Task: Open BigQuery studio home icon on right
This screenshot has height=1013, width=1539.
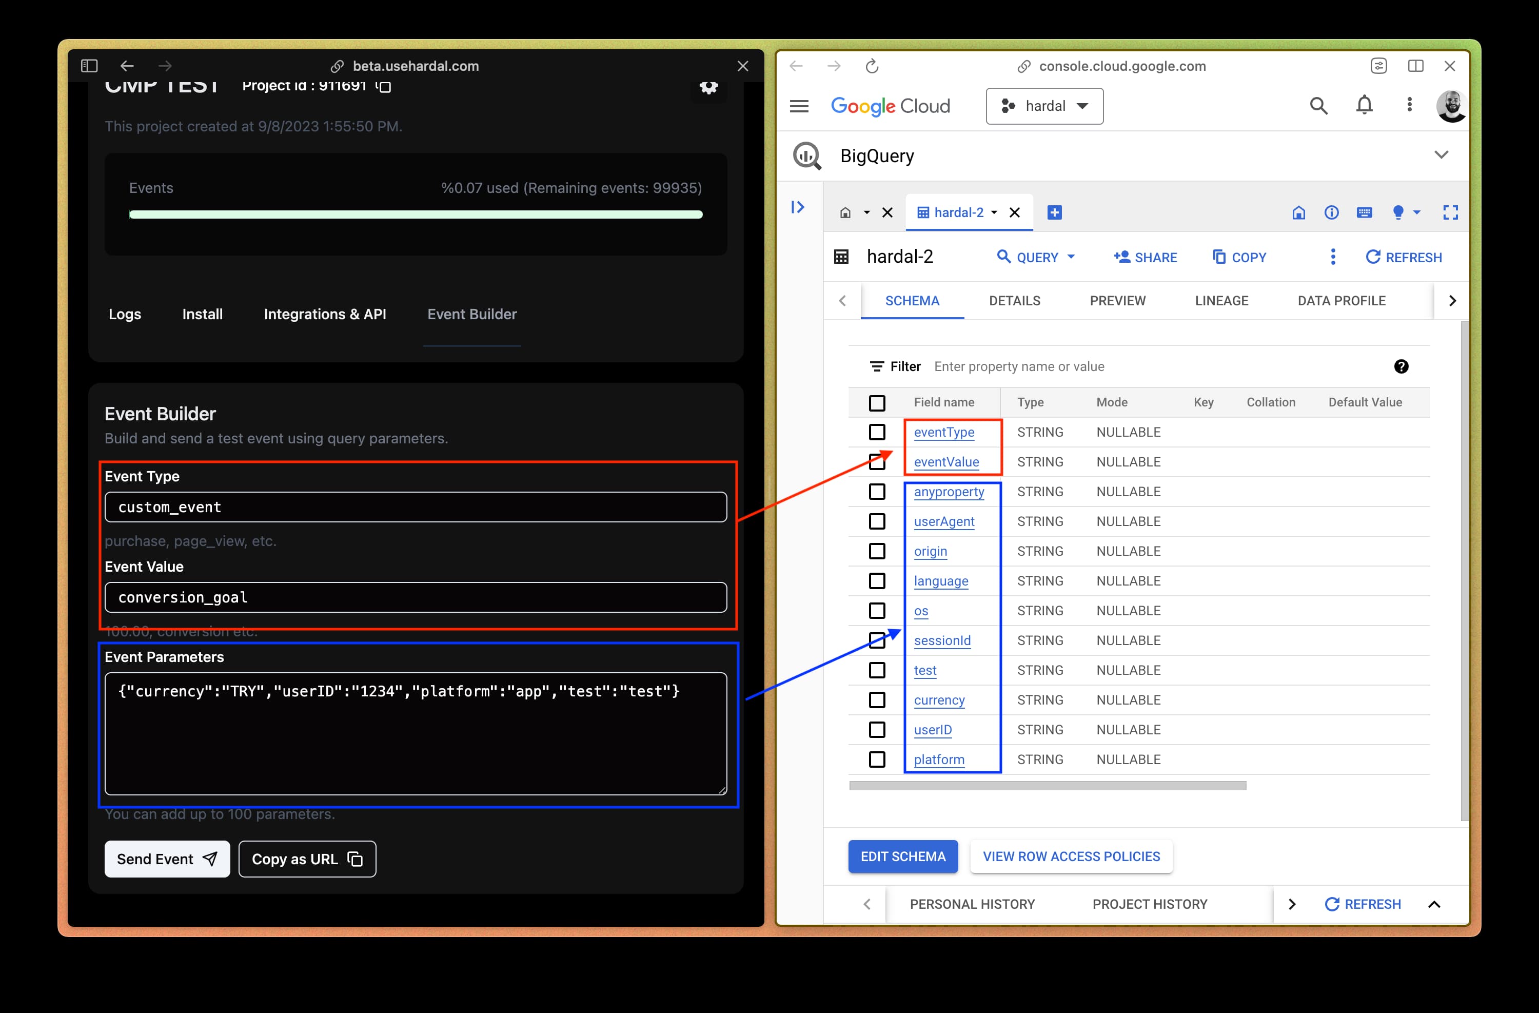Action: tap(1298, 213)
